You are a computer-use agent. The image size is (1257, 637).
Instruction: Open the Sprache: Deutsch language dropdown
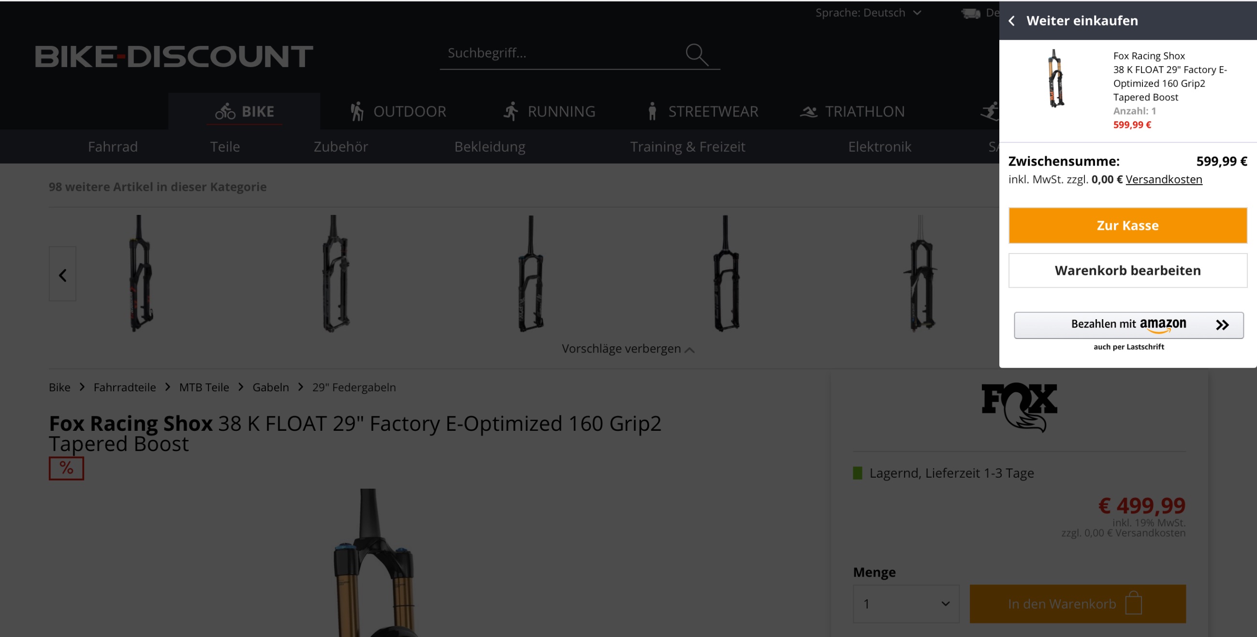(x=869, y=13)
